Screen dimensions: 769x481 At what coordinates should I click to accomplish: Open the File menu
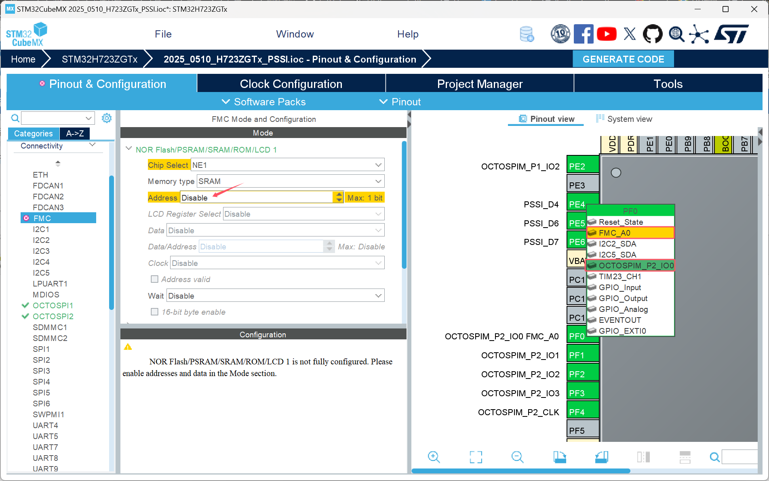[163, 34]
